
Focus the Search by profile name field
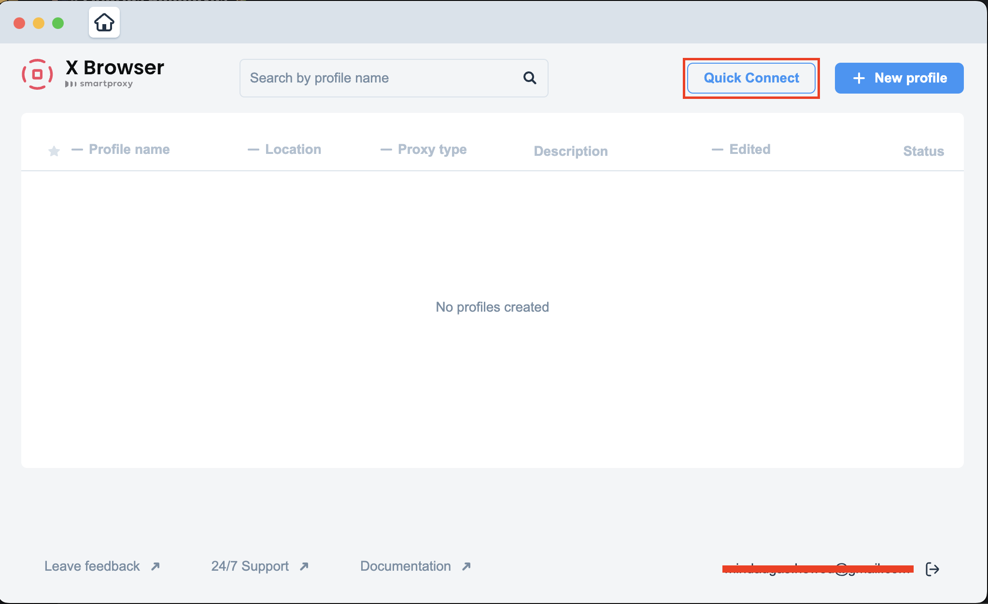[x=381, y=78]
